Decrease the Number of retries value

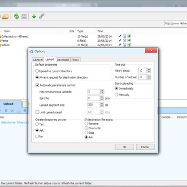click(x=149, y=78)
